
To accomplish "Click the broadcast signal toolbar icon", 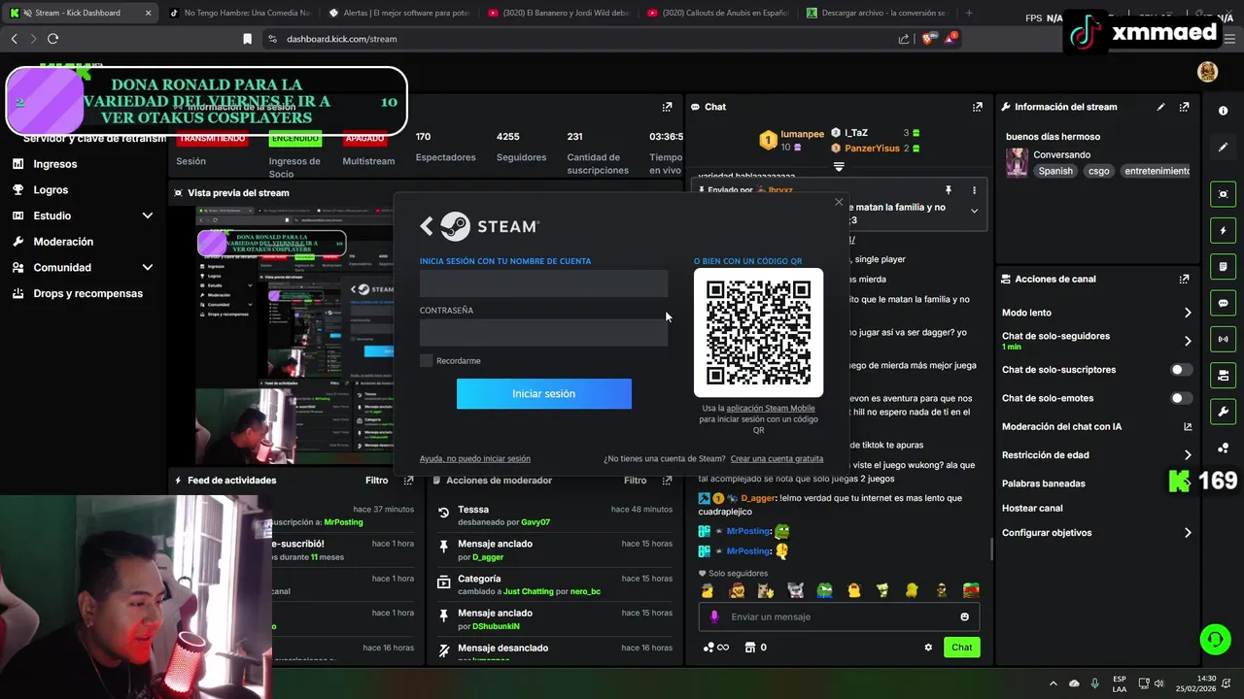I will pos(1223,339).
